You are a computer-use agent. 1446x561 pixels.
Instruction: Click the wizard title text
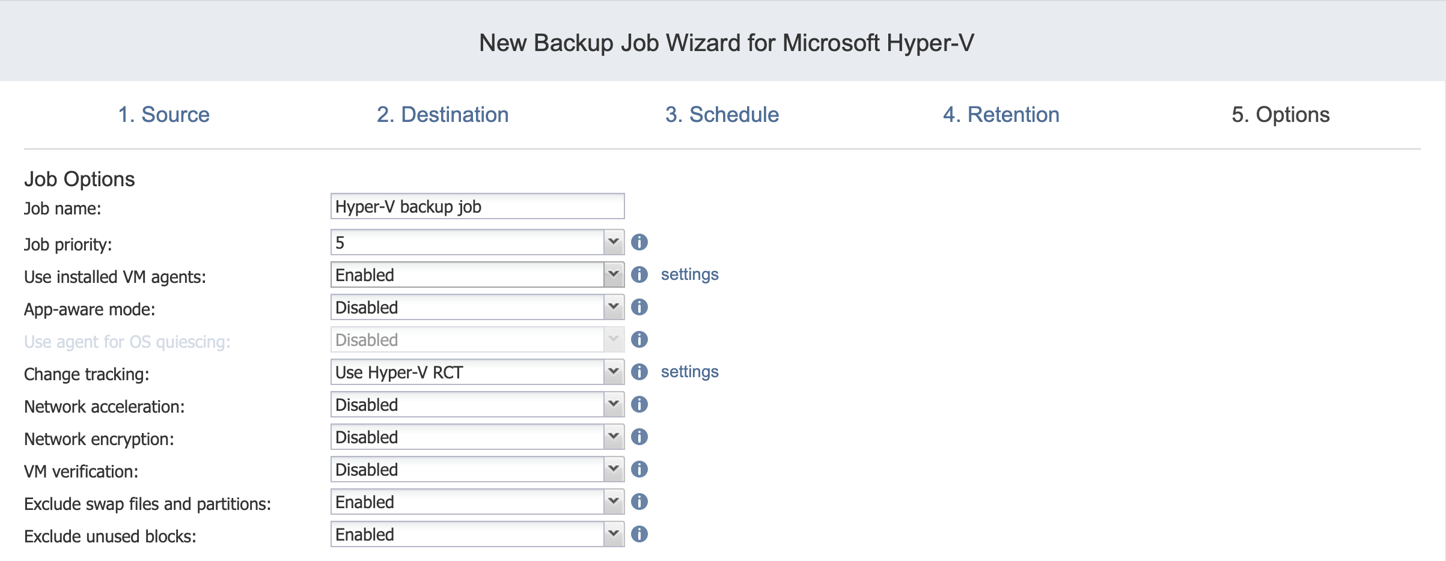point(727,43)
